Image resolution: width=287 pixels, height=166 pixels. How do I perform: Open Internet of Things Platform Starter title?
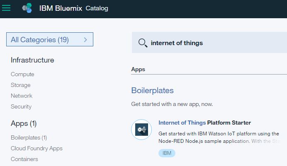tap(204, 123)
